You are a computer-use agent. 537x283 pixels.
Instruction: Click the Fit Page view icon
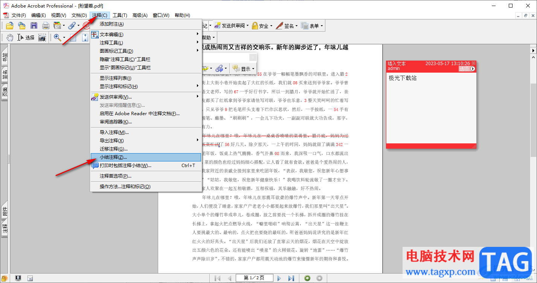(73, 37)
